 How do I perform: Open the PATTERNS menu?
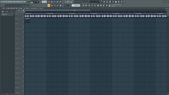click(10, 2)
